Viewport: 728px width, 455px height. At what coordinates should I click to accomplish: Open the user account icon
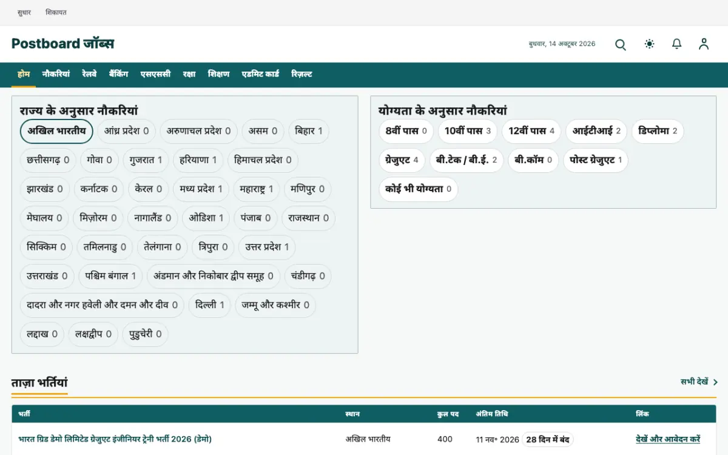[x=704, y=44]
